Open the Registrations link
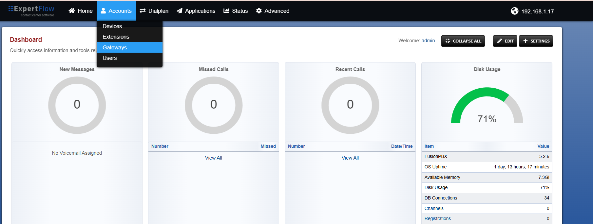Viewport: 593px width, 224px height. click(438, 218)
